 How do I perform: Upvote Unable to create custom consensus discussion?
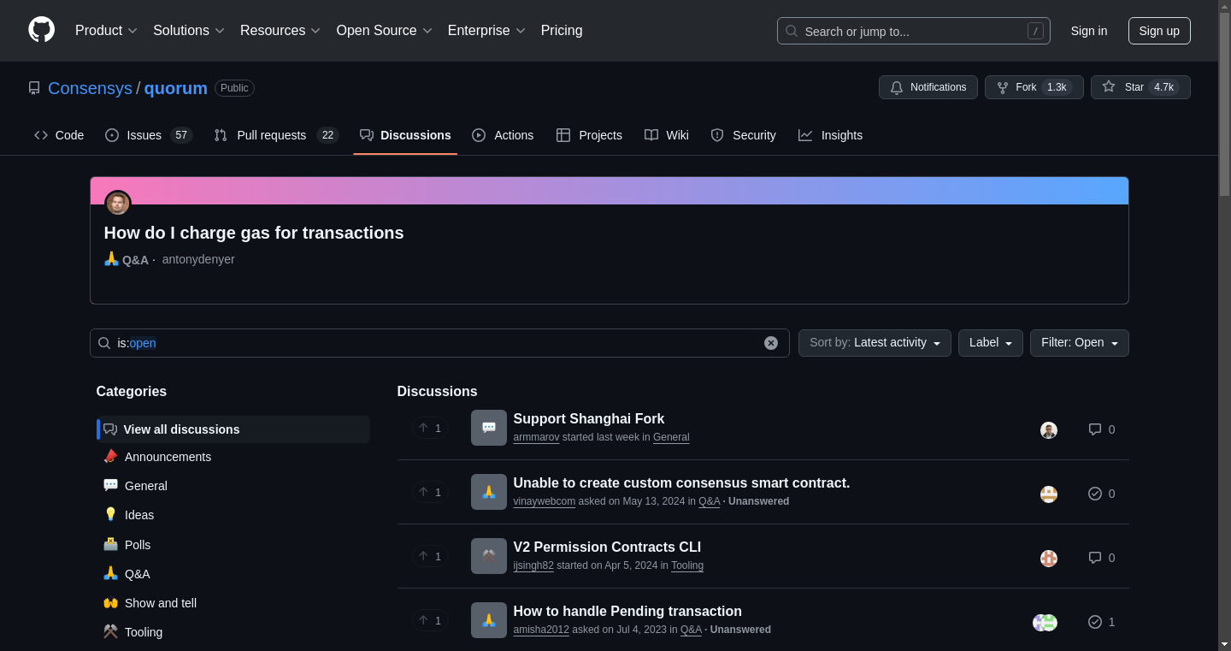coord(430,492)
